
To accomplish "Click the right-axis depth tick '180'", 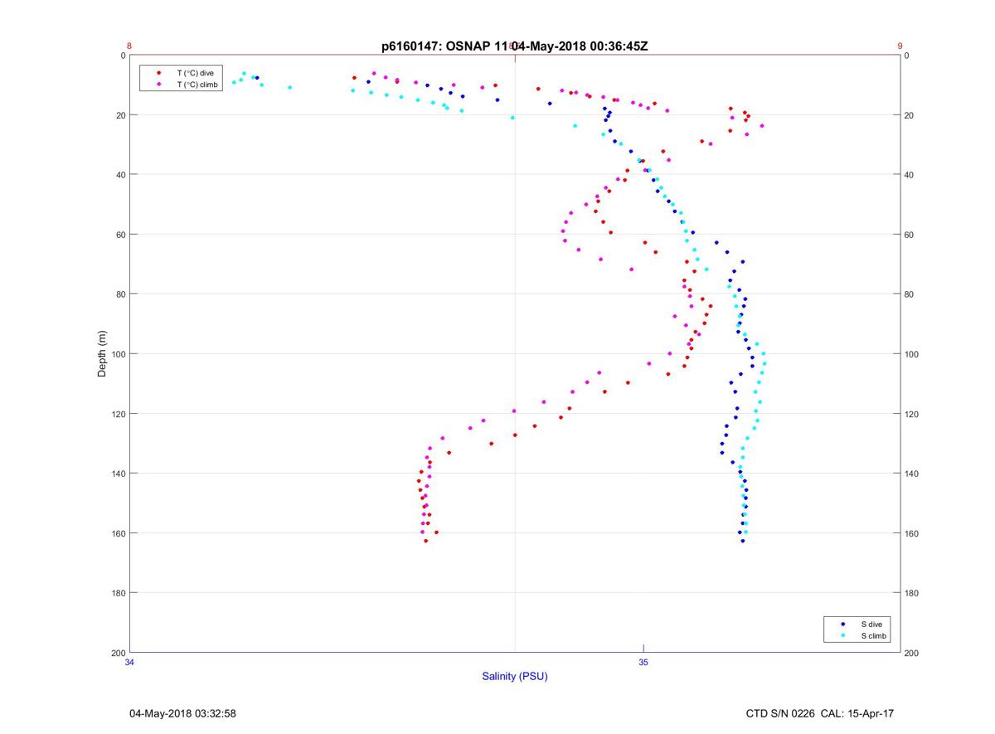I will 912,593.
